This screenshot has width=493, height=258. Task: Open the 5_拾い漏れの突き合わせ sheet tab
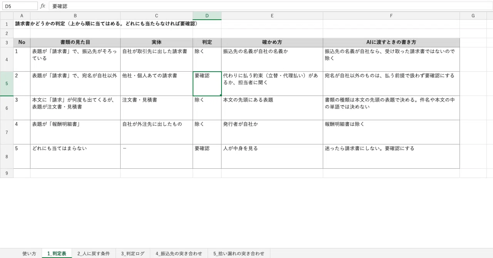pos(239,253)
